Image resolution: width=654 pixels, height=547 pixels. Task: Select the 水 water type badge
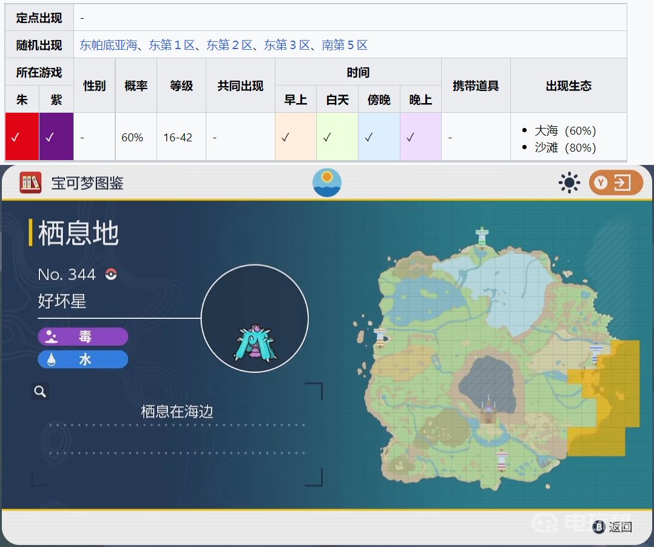(x=83, y=360)
